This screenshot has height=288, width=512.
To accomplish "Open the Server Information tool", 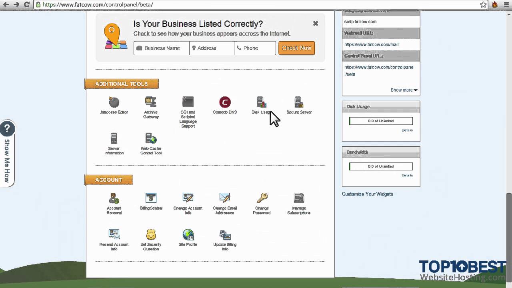I will 114,144.
